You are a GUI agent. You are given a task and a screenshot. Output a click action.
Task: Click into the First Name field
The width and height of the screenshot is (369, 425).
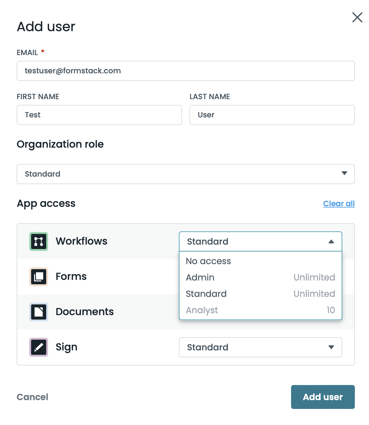[x=99, y=115]
